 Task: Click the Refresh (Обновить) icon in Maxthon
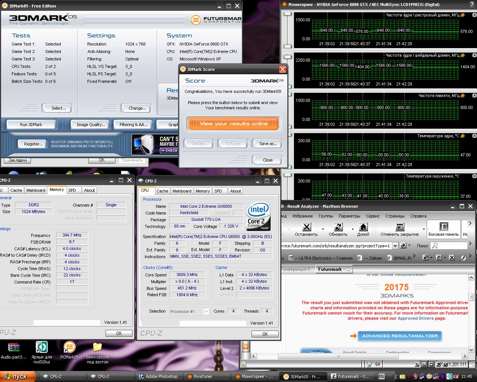pos(338,227)
